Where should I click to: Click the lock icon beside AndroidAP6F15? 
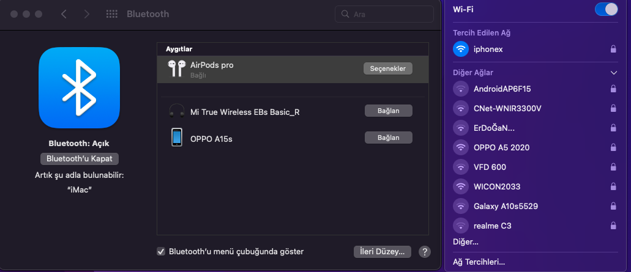click(613, 89)
